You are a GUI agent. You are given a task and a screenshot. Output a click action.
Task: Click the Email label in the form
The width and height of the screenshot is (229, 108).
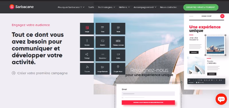[124, 89]
